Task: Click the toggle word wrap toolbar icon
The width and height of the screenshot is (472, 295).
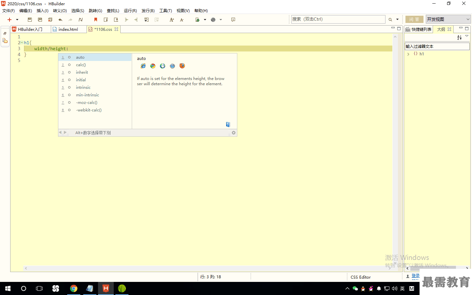Action: tap(147, 20)
